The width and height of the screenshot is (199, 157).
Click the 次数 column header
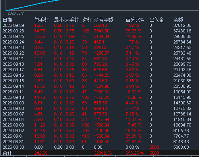tap(87, 20)
